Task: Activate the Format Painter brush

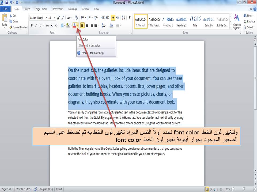Action: tap(18, 27)
